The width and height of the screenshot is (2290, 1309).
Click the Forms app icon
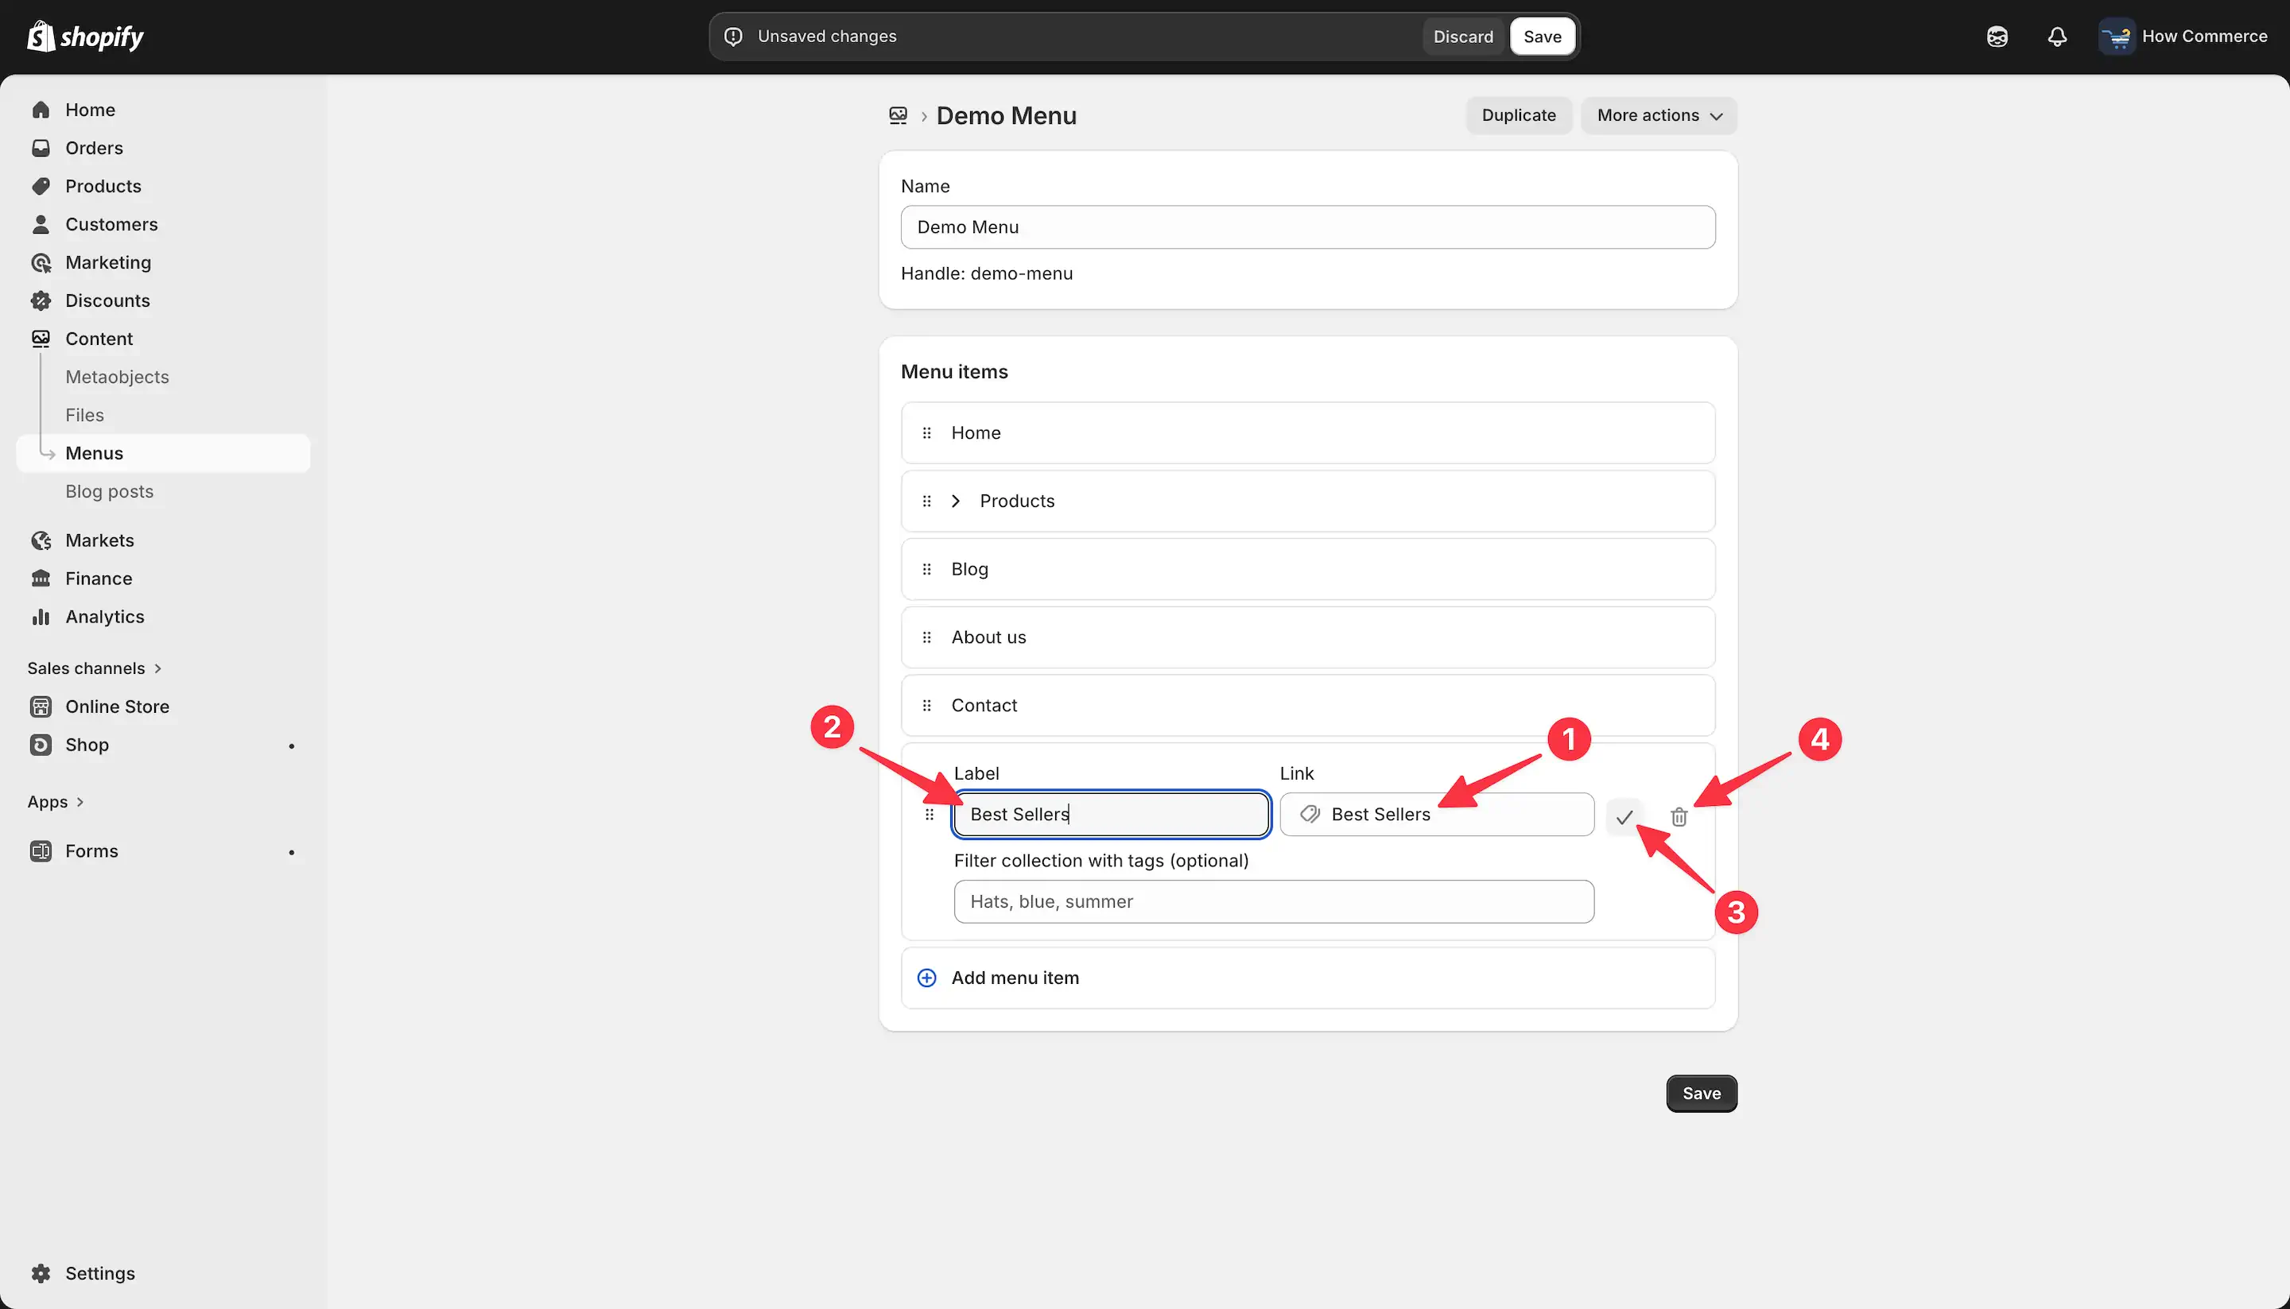pos(41,851)
